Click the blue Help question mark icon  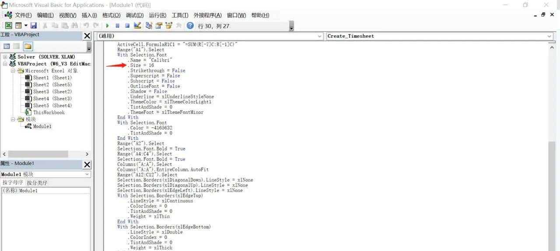pyautogui.click(x=190, y=26)
